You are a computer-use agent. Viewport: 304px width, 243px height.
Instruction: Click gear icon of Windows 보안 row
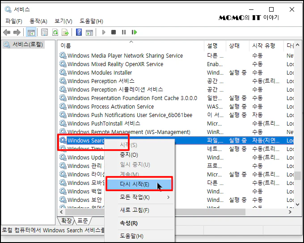63,200
